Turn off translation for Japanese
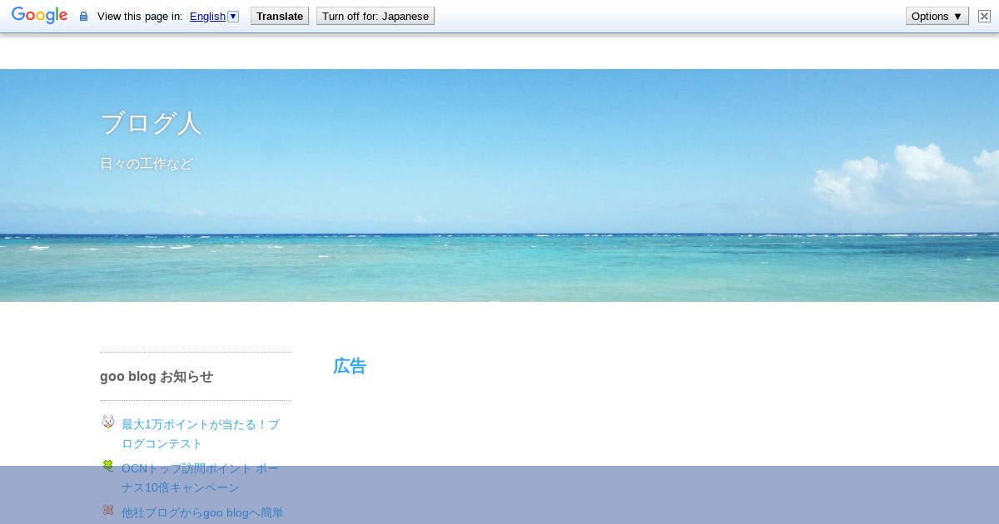The height and width of the screenshot is (524, 999). click(375, 16)
